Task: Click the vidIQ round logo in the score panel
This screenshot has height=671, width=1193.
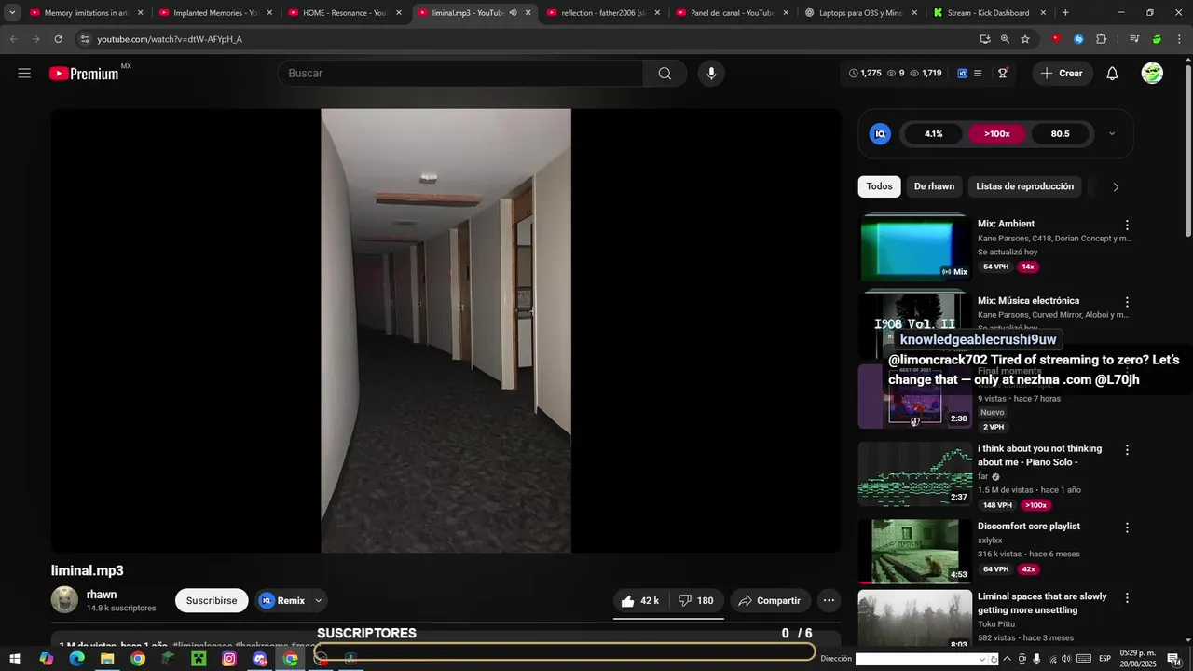Action: pyautogui.click(x=880, y=134)
